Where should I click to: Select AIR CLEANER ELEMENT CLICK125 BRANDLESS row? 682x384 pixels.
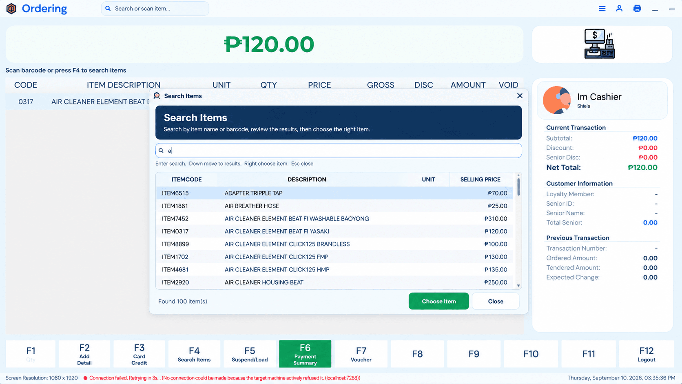[334, 244]
